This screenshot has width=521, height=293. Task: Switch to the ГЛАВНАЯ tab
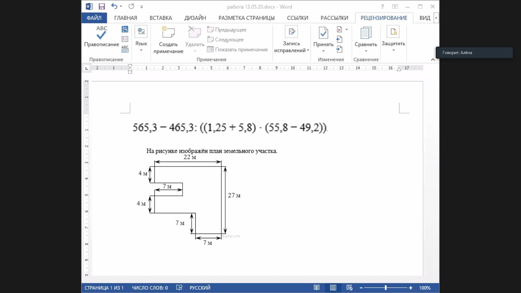pos(126,18)
